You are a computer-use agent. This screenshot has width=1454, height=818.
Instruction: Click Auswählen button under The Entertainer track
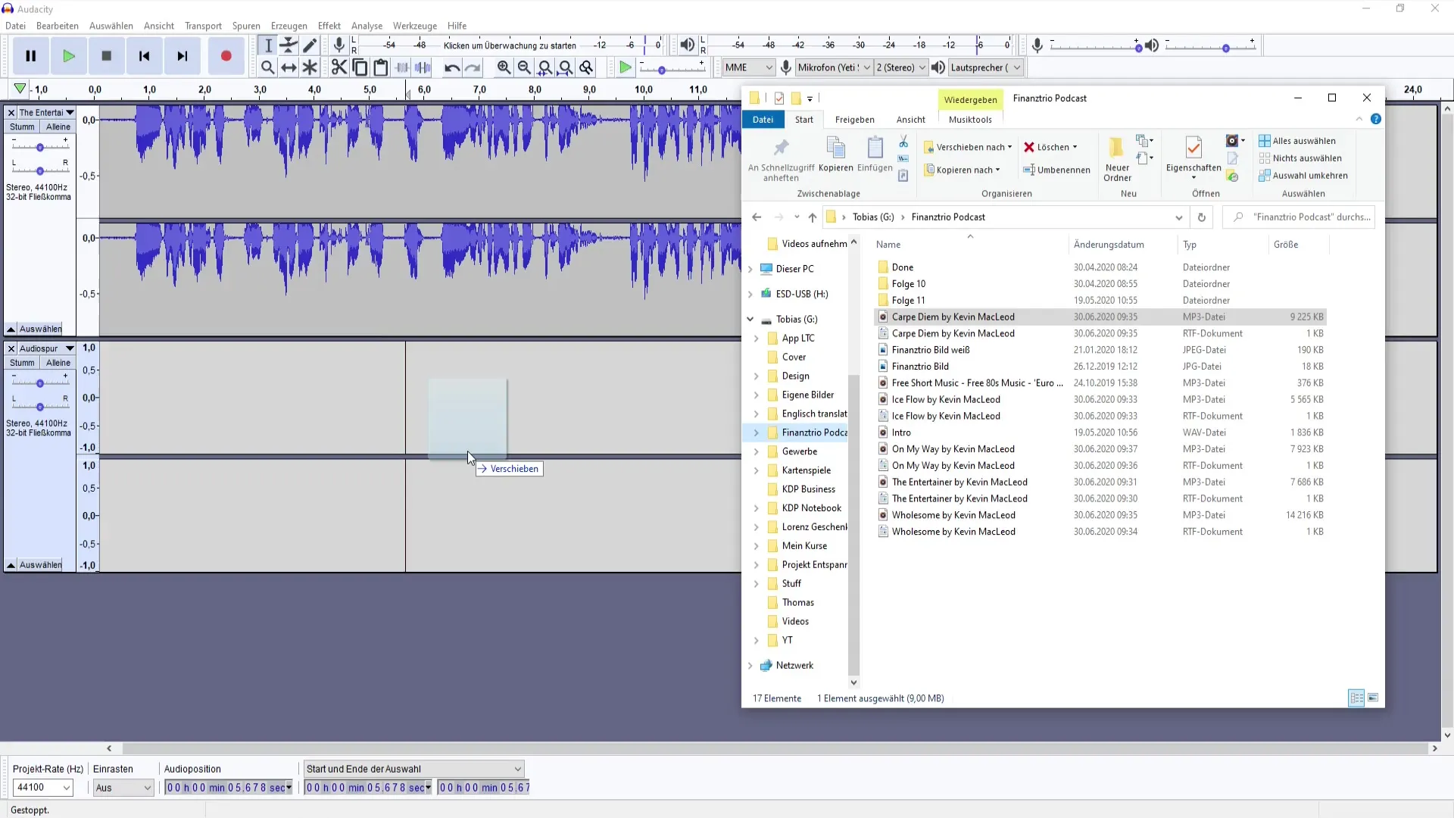click(x=41, y=329)
